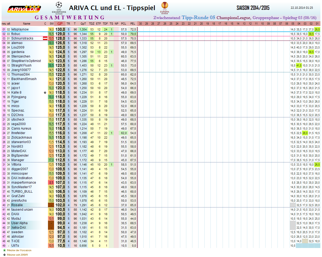Click highlighted 41,5 in Straight Flush row
Viewport: 322px width, 257px height.
(299, 65)
